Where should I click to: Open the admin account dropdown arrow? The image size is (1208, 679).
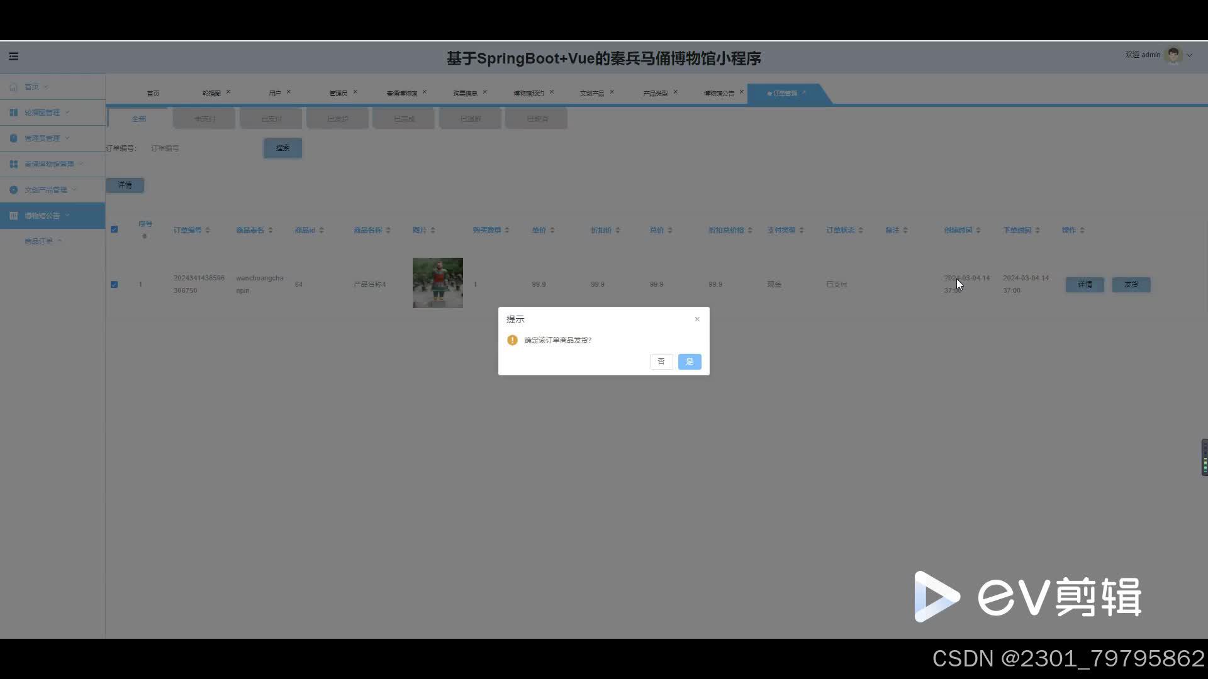click(x=1189, y=55)
